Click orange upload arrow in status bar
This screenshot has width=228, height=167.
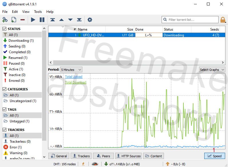click(x=168, y=164)
